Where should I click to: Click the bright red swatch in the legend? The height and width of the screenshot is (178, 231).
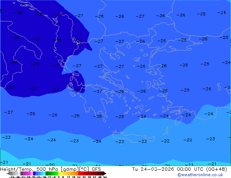[80, 173]
